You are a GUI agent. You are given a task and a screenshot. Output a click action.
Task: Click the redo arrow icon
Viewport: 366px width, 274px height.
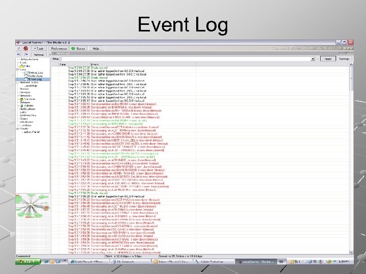[26, 54]
